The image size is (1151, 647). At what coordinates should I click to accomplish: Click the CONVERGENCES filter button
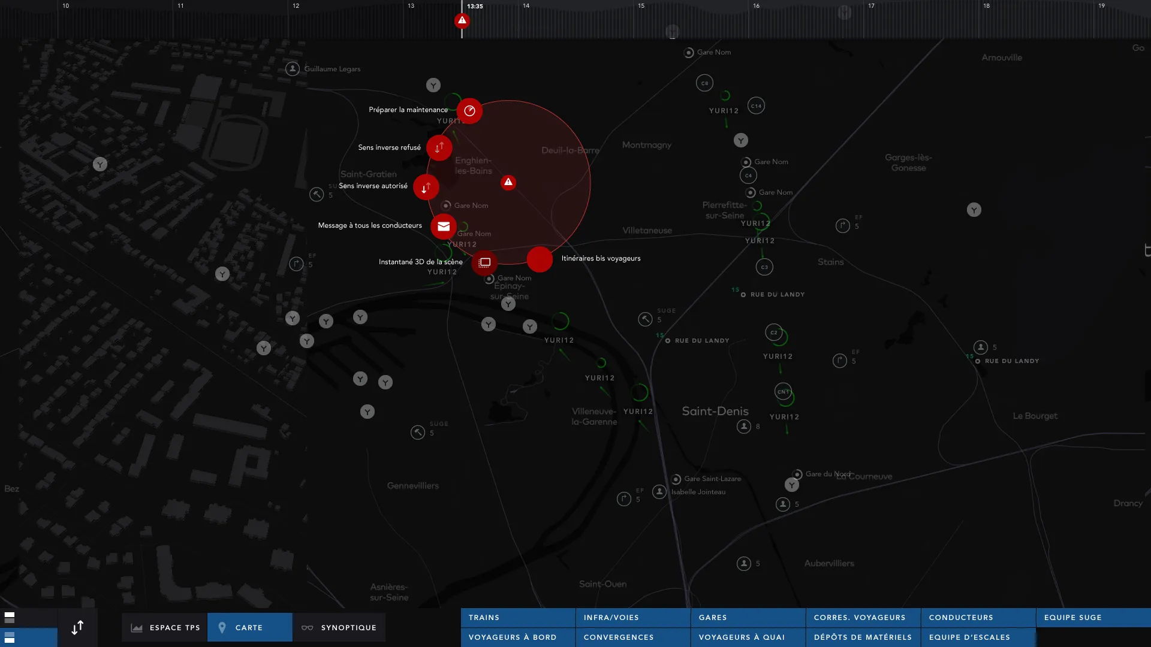click(632, 637)
